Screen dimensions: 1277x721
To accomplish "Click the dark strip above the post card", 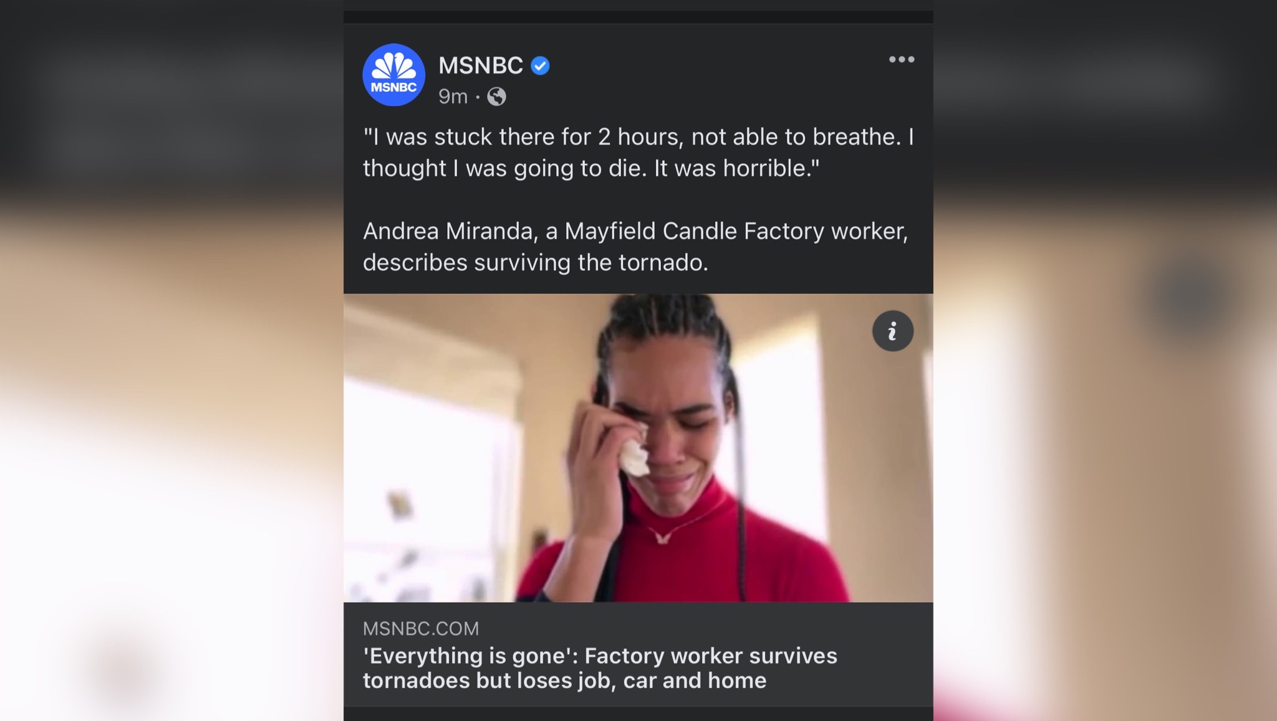I will pos(638,17).
